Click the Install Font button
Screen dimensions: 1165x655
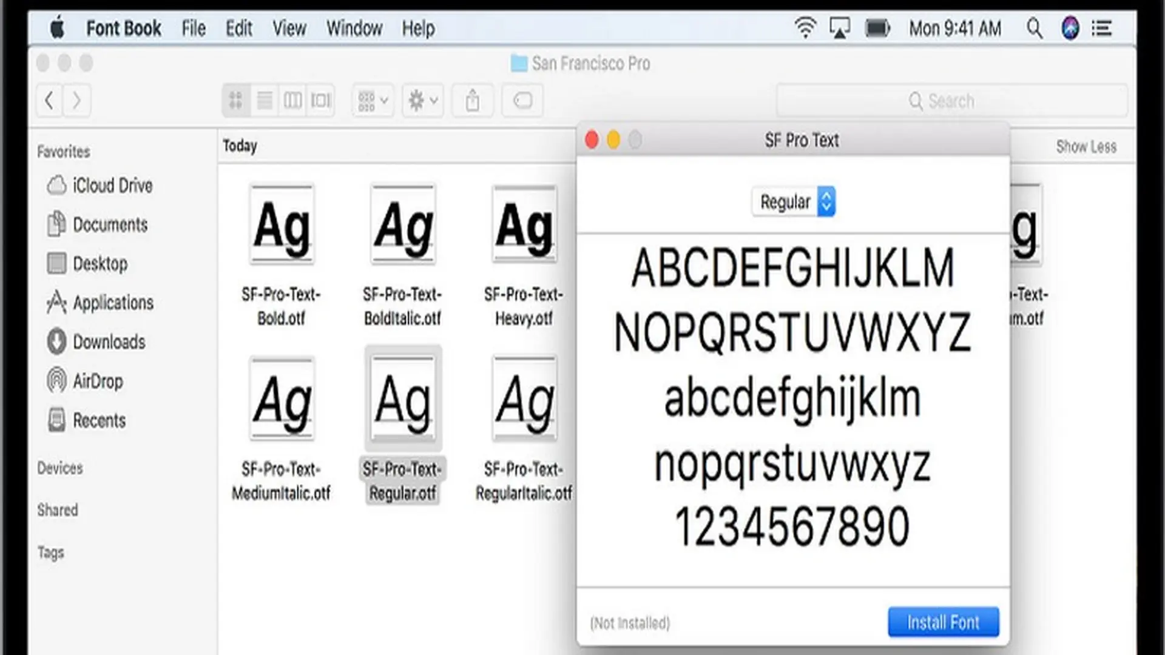pyautogui.click(x=943, y=622)
